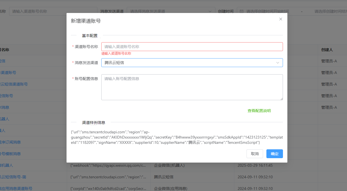
Task: Select the 创建时间 start time field
Action: coord(267,11)
